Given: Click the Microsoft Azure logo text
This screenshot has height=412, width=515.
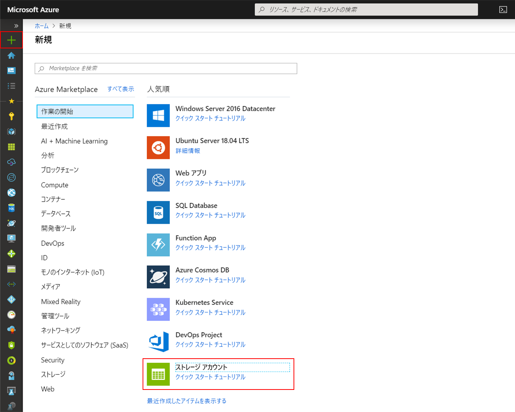Looking at the screenshot, I should (33, 10).
